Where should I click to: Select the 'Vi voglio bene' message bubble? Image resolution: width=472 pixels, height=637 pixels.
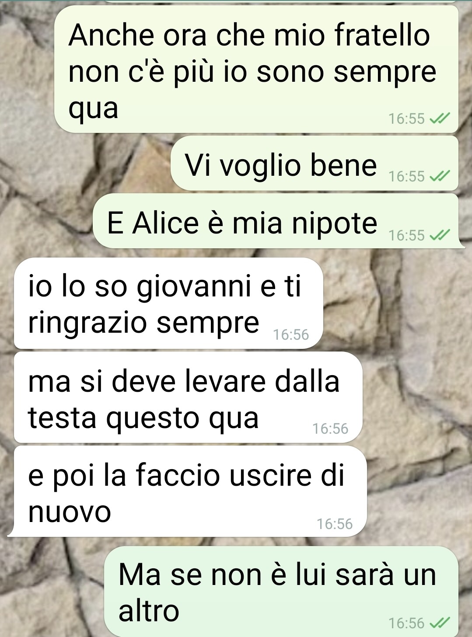coord(315,163)
